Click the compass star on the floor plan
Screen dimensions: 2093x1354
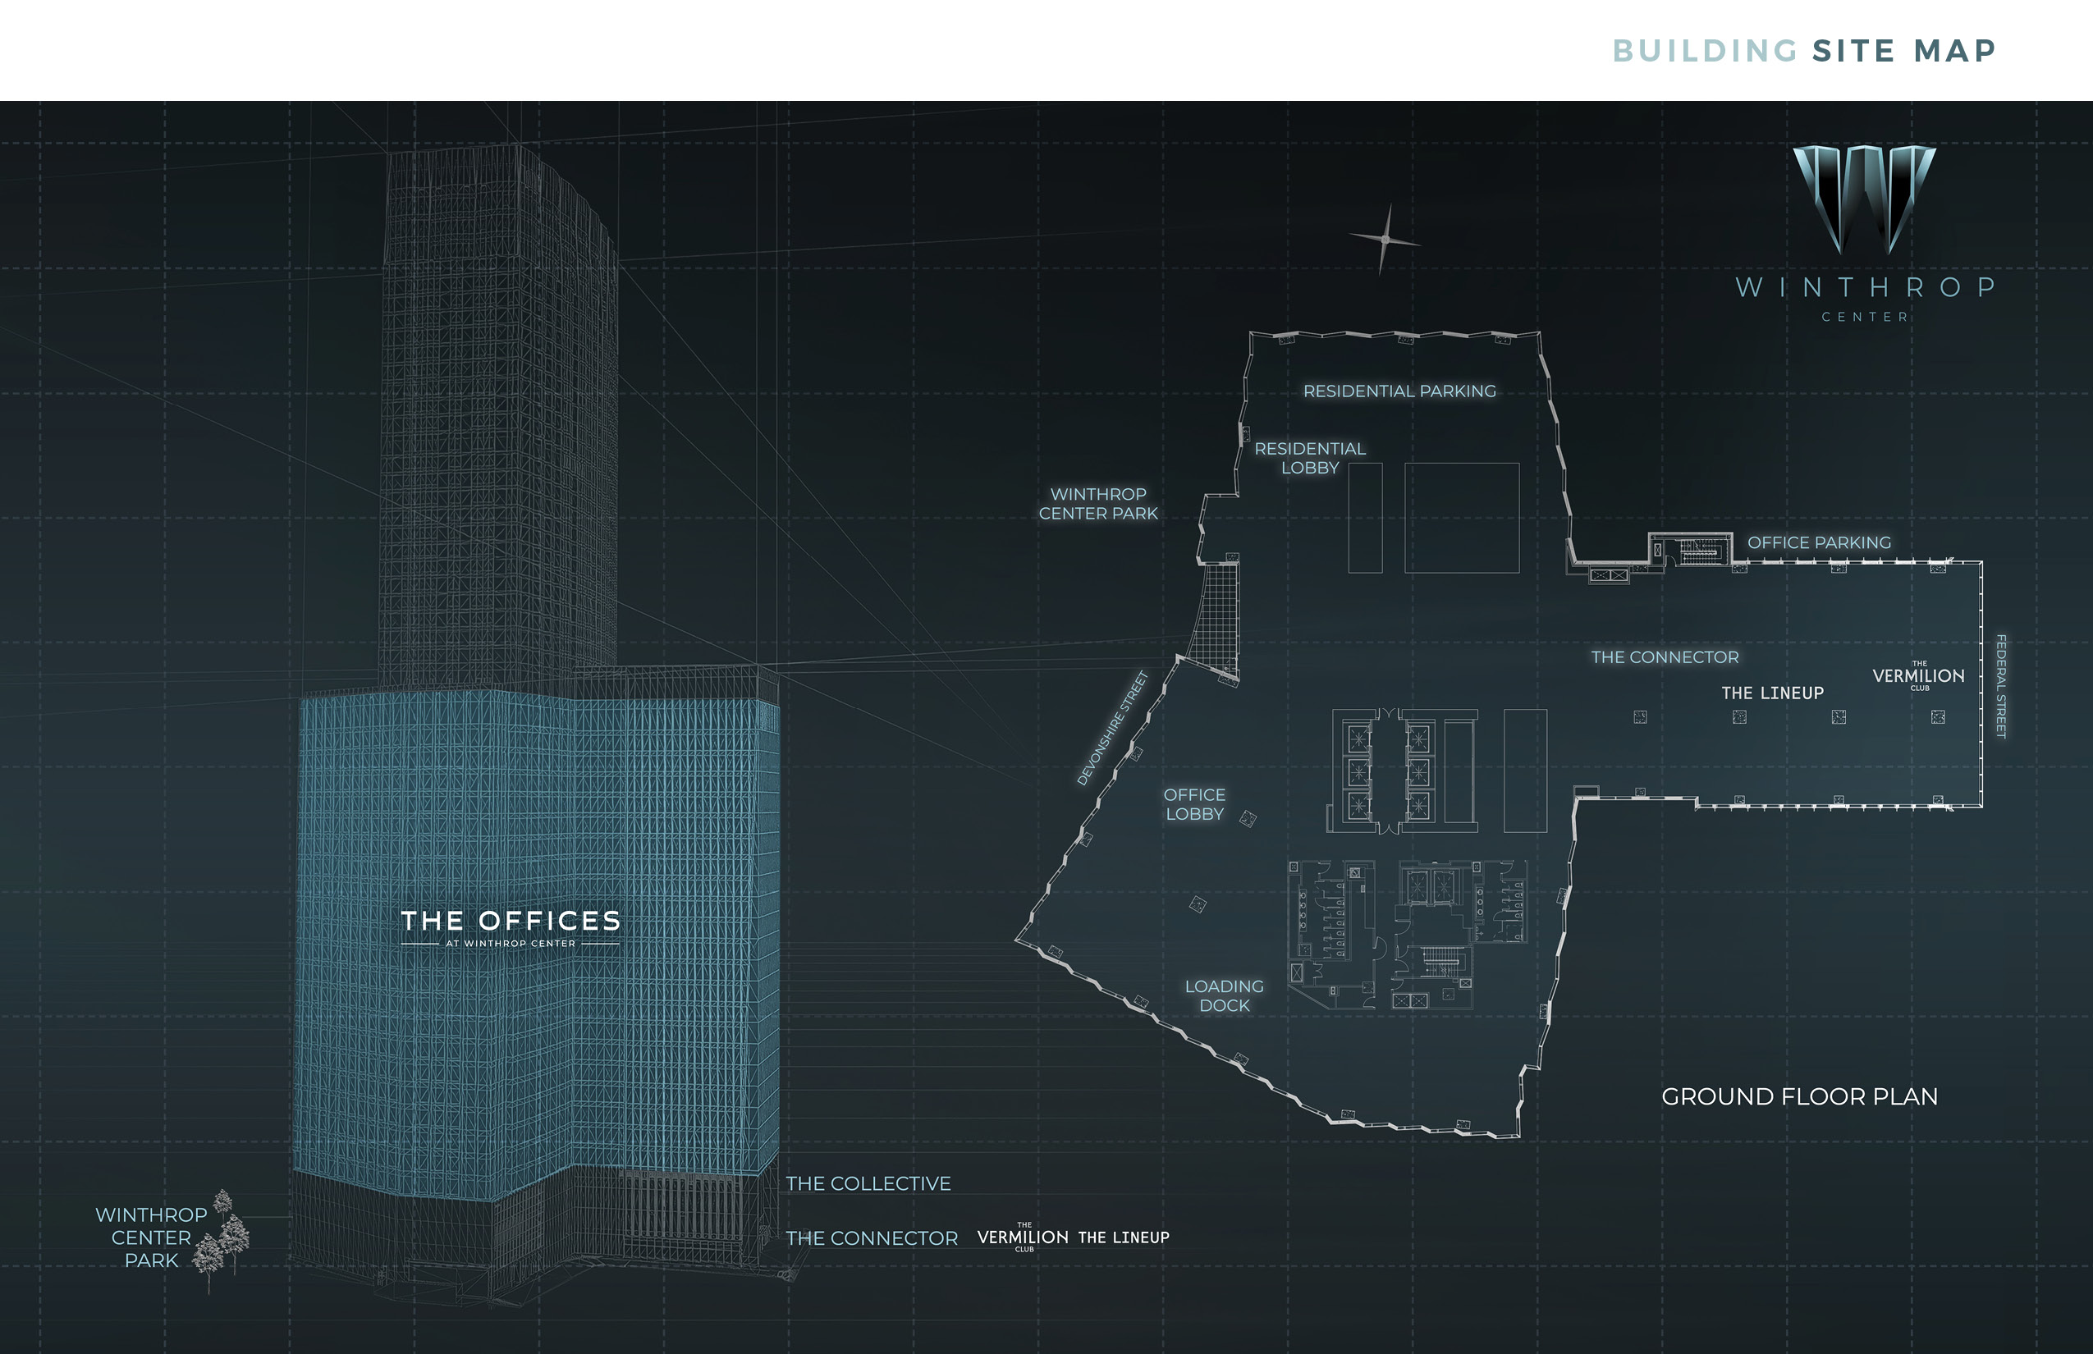click(1385, 239)
